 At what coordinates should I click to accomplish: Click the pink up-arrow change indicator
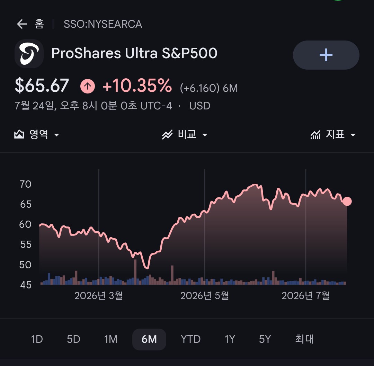tap(88, 86)
